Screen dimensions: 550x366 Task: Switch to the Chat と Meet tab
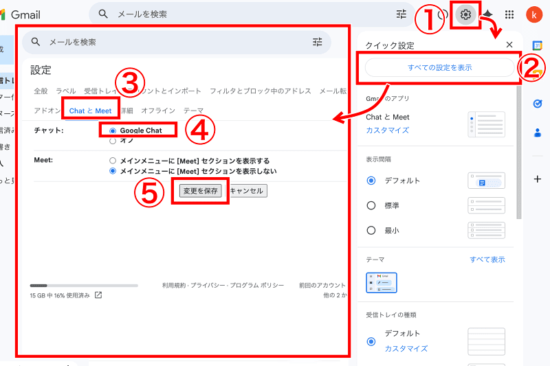(90, 111)
